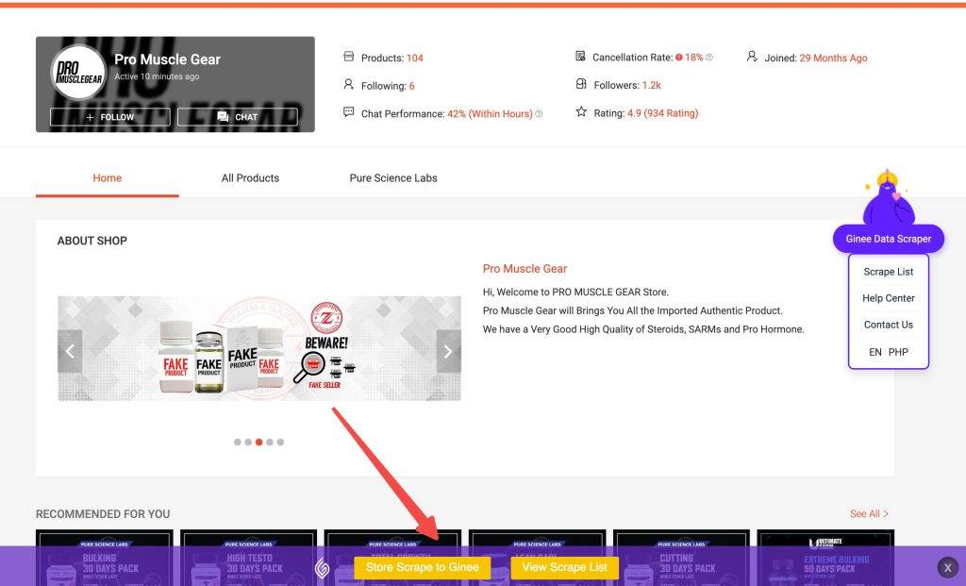Open the Ginee Data Scraper menu
The height and width of the screenshot is (586, 966).
click(x=889, y=239)
